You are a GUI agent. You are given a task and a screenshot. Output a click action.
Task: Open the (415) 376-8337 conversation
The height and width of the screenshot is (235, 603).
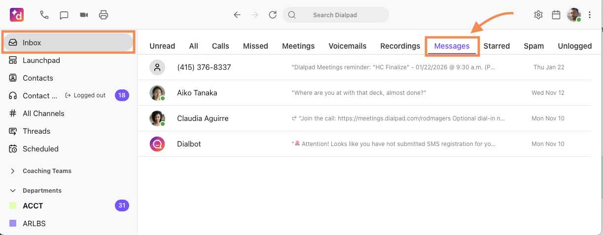point(364,67)
